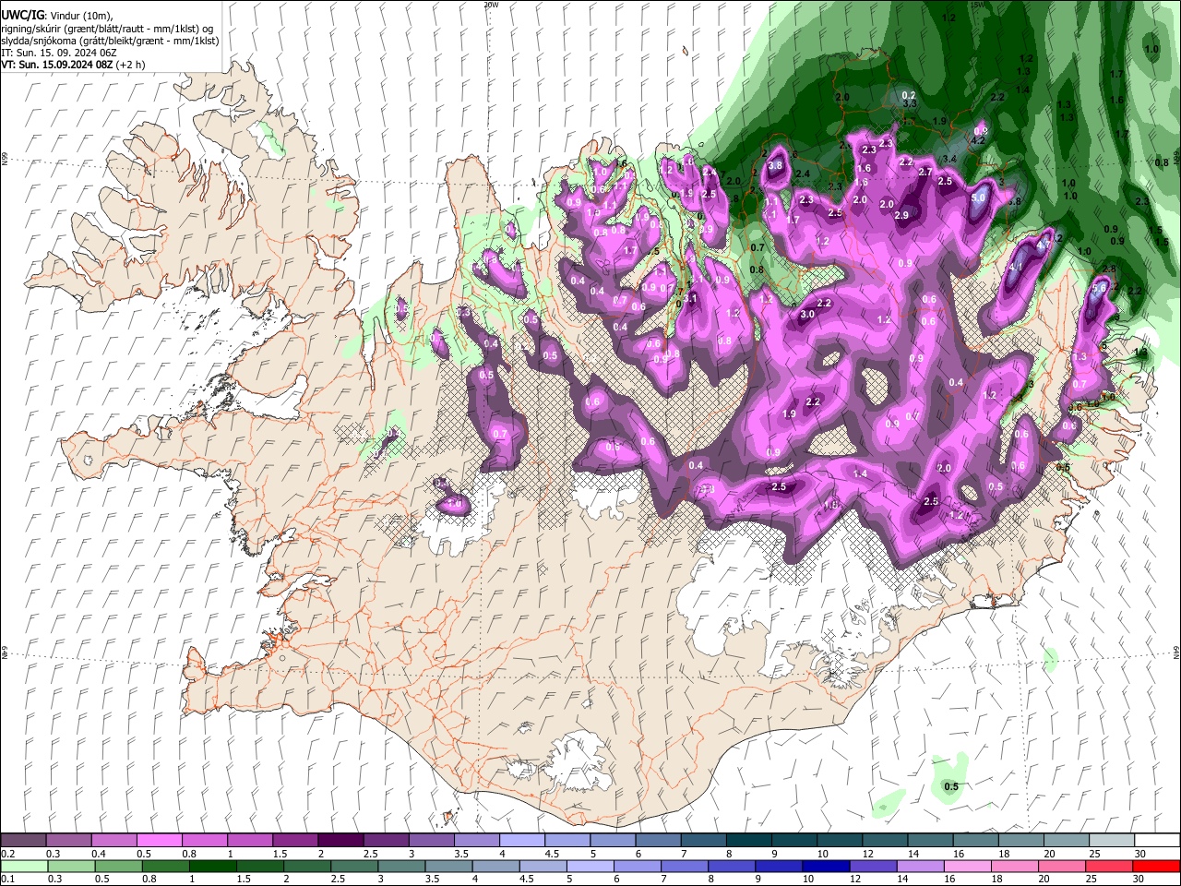
Task: Select the white 30 swatch in the snow legend row
Action: [1157, 840]
